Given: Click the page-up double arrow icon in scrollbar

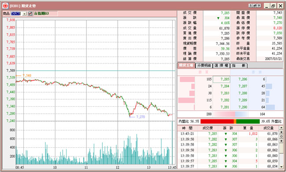Looking at the screenshot, I should (x=281, y=132).
